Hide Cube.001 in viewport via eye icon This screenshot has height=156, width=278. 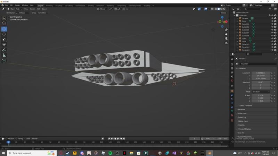coord(272,24)
